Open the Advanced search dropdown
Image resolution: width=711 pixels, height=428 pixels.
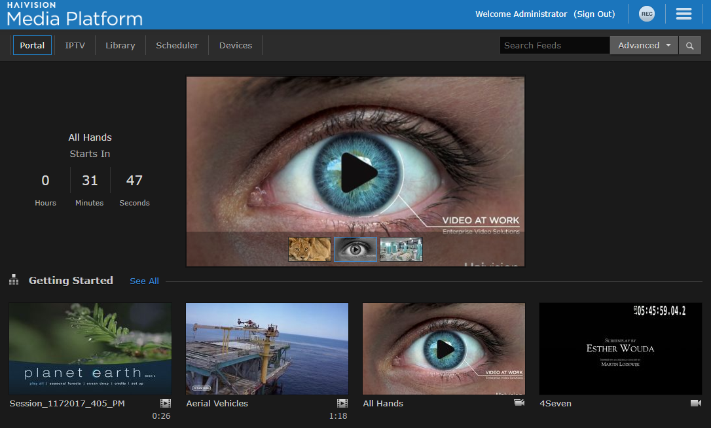(x=643, y=45)
